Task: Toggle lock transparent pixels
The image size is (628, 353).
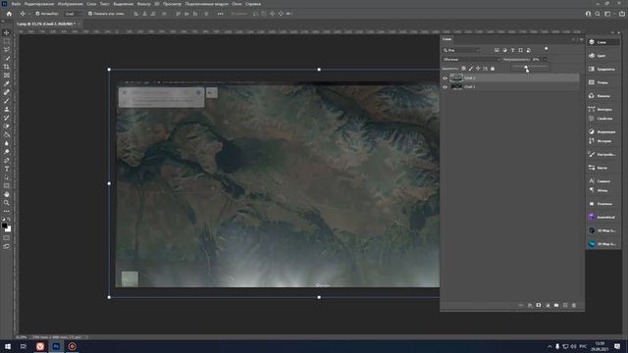Action: pos(464,69)
